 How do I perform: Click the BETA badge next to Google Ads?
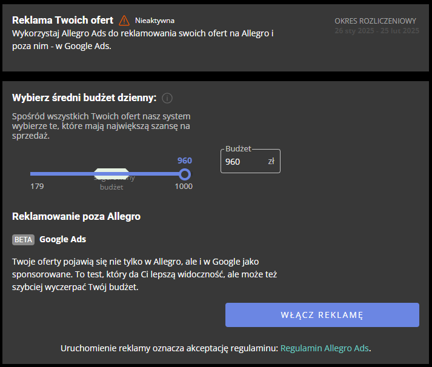pyautogui.click(x=23, y=240)
